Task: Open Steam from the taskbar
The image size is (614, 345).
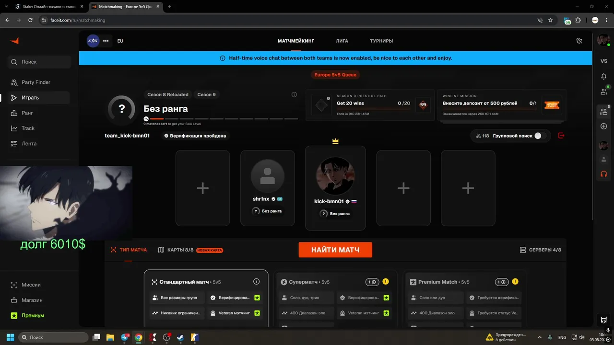Action: point(180,337)
